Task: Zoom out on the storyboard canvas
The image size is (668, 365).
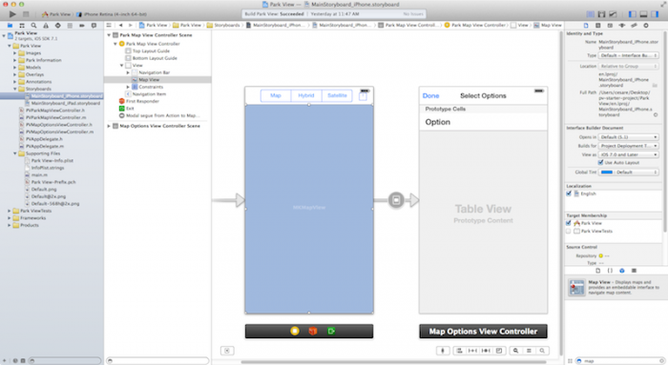Action: tap(515, 351)
